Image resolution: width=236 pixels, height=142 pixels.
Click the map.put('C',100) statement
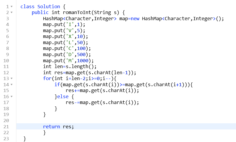coord(67,49)
